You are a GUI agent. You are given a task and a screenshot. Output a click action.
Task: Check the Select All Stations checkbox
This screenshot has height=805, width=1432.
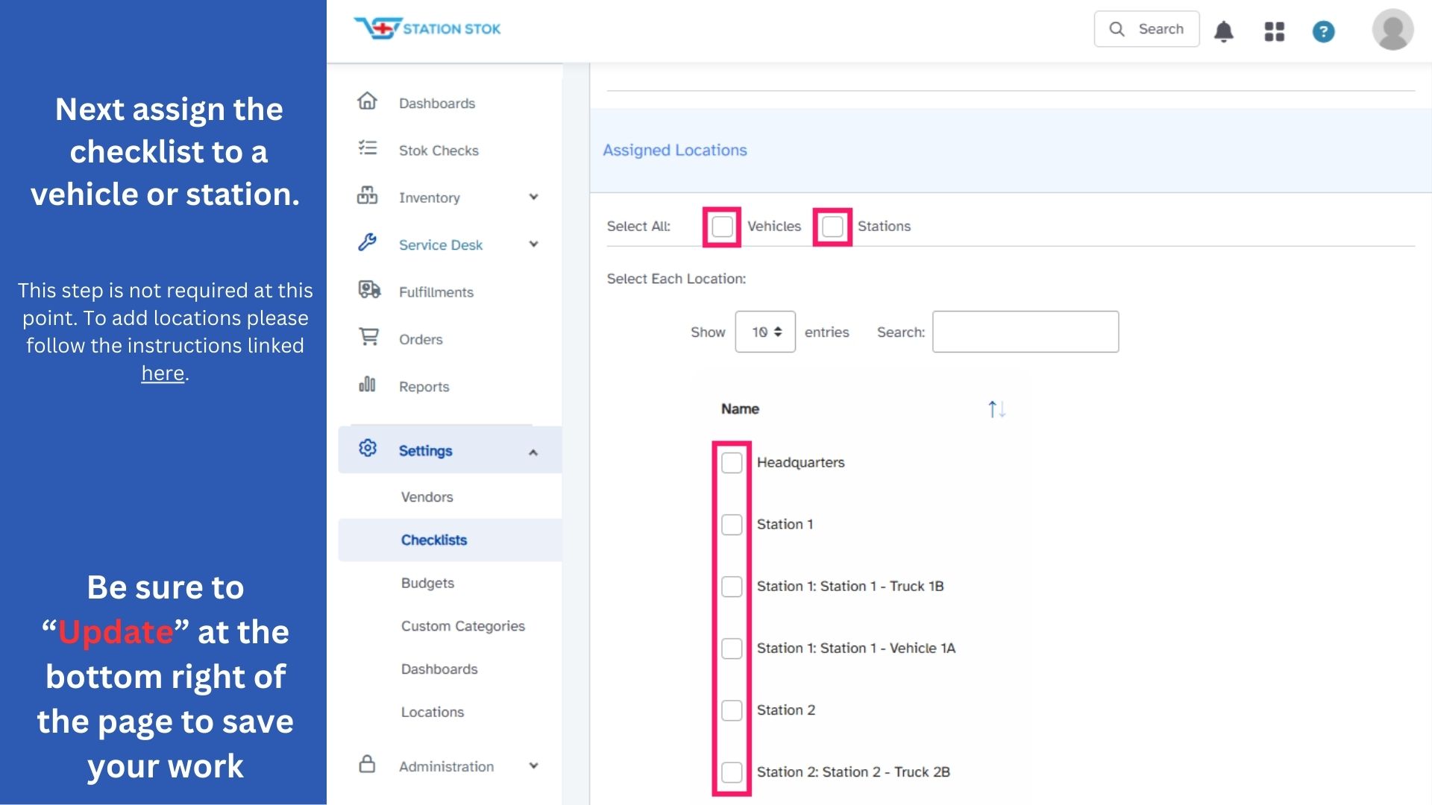pos(832,227)
